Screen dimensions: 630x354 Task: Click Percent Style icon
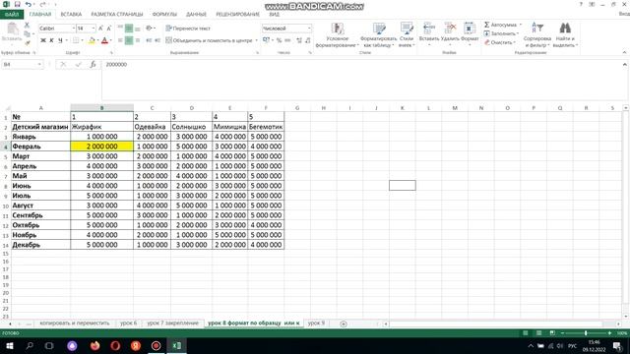pyautogui.click(x=279, y=40)
